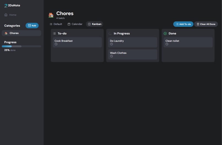This screenshot has width=222, height=145.
Task: Click the To-do column heading
Action: tap(62, 34)
